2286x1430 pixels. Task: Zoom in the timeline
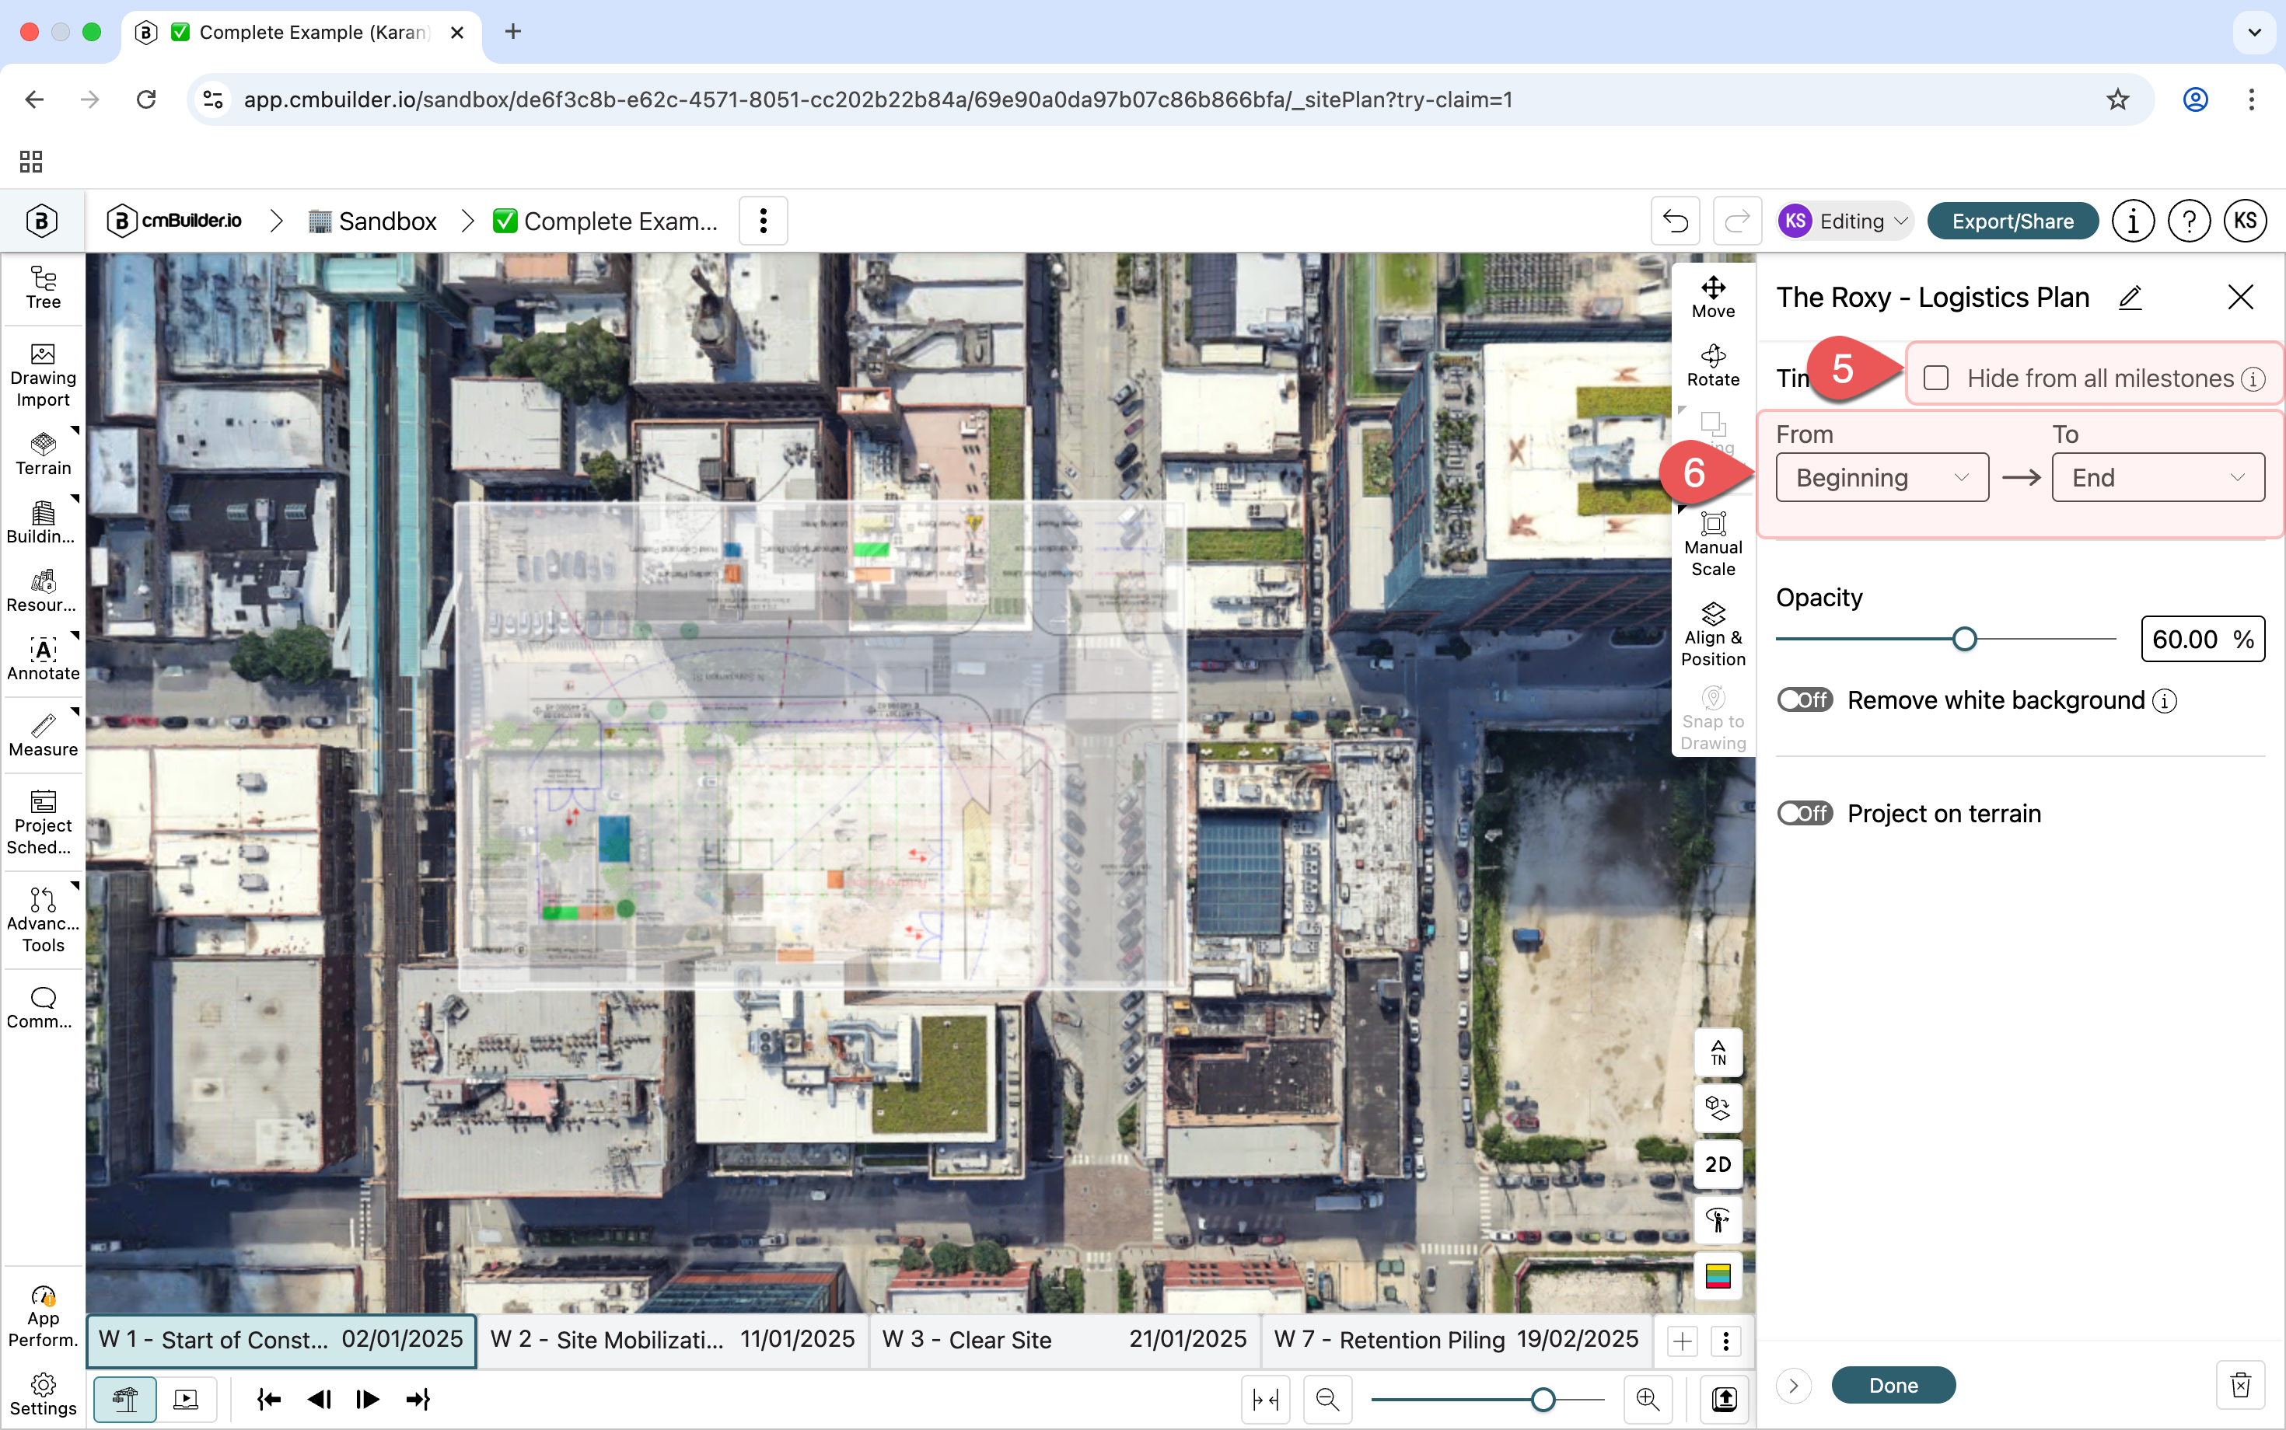tap(1648, 1399)
